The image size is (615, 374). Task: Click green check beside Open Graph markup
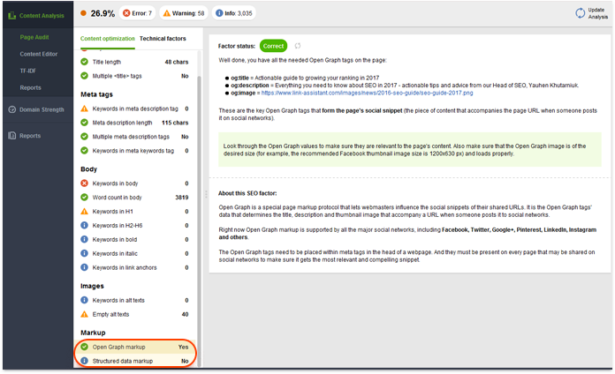[x=84, y=347]
